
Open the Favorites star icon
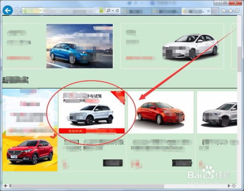point(231,11)
